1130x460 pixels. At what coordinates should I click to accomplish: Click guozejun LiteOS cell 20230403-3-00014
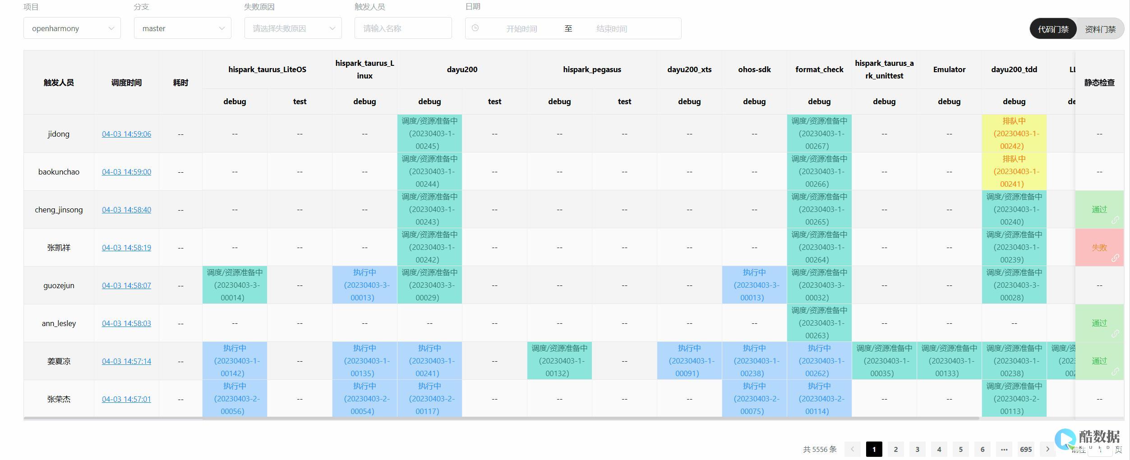pyautogui.click(x=235, y=285)
